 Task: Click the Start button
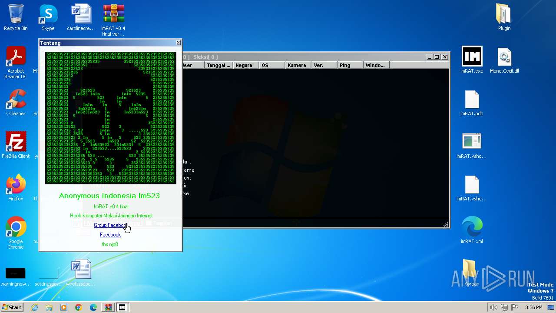(12, 307)
